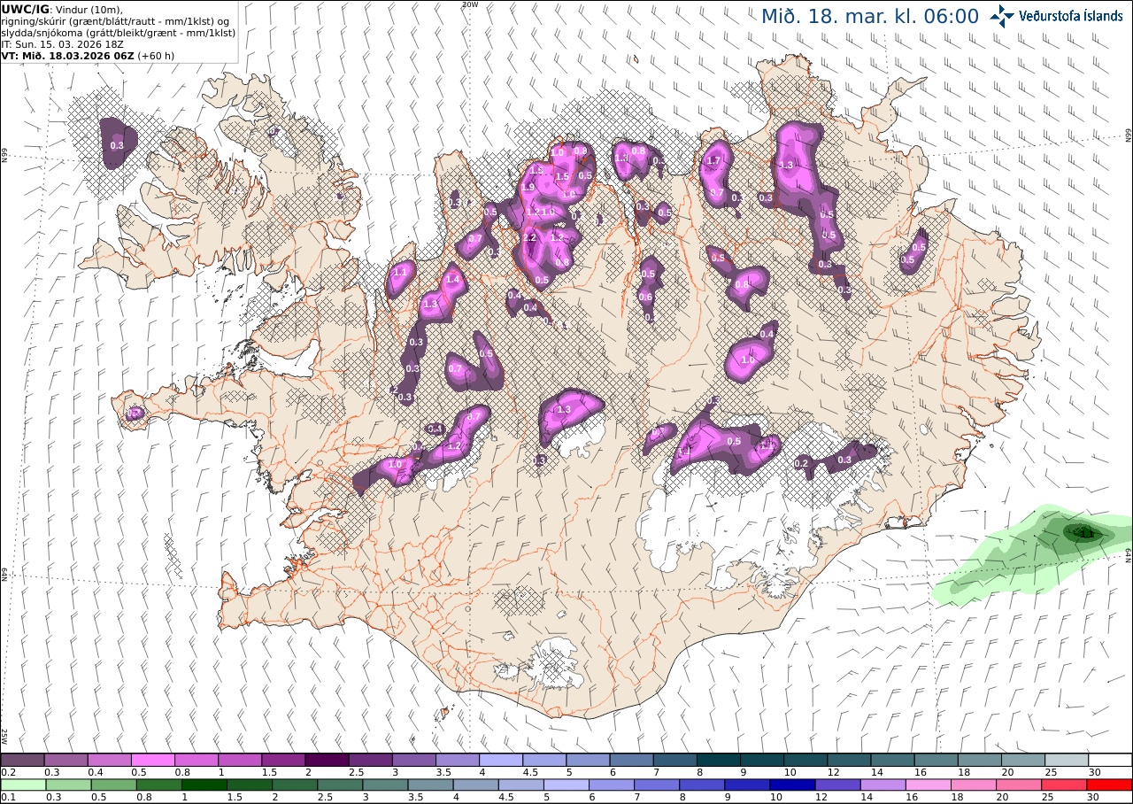Viewport: 1133px width, 804px height.
Task: Pick the snow-scale swatch labeled 0.2
Action: tap(22, 760)
